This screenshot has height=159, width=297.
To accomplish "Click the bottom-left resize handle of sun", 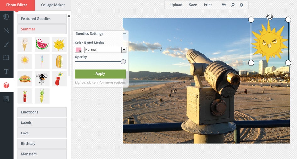I will coord(251,63).
